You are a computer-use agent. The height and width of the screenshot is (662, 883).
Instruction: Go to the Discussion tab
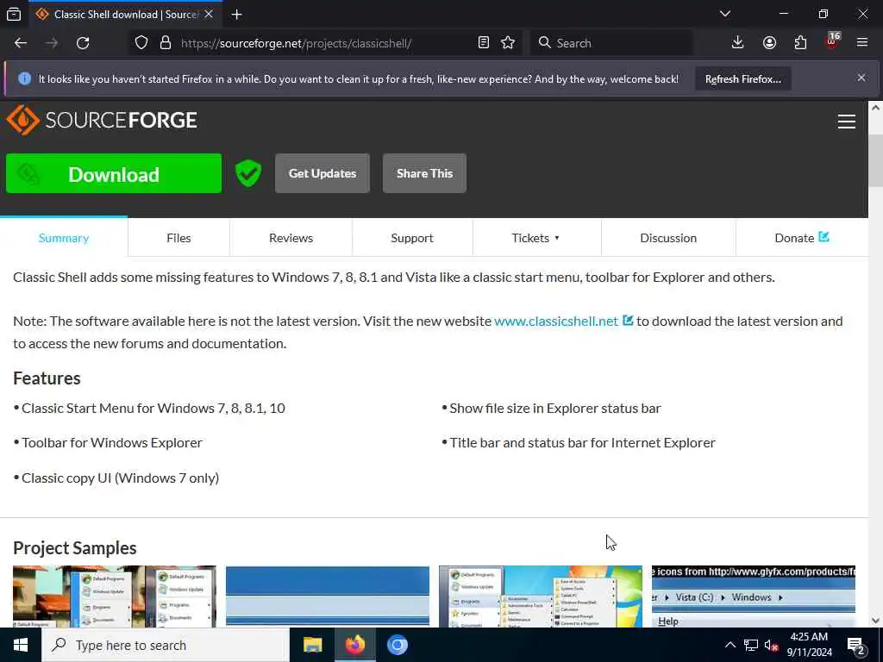(x=668, y=238)
